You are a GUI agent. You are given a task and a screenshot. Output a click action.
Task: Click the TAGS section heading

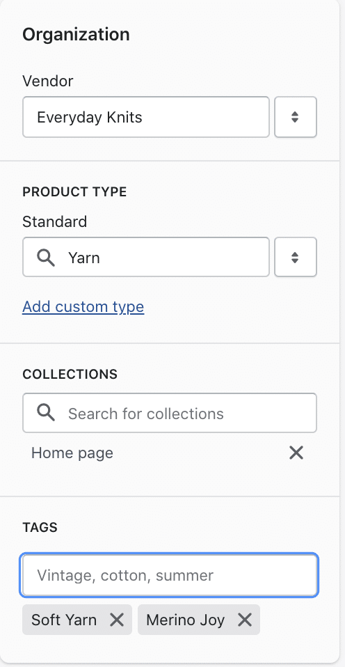coord(40,528)
